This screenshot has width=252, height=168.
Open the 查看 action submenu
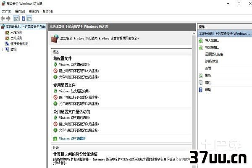(208, 68)
